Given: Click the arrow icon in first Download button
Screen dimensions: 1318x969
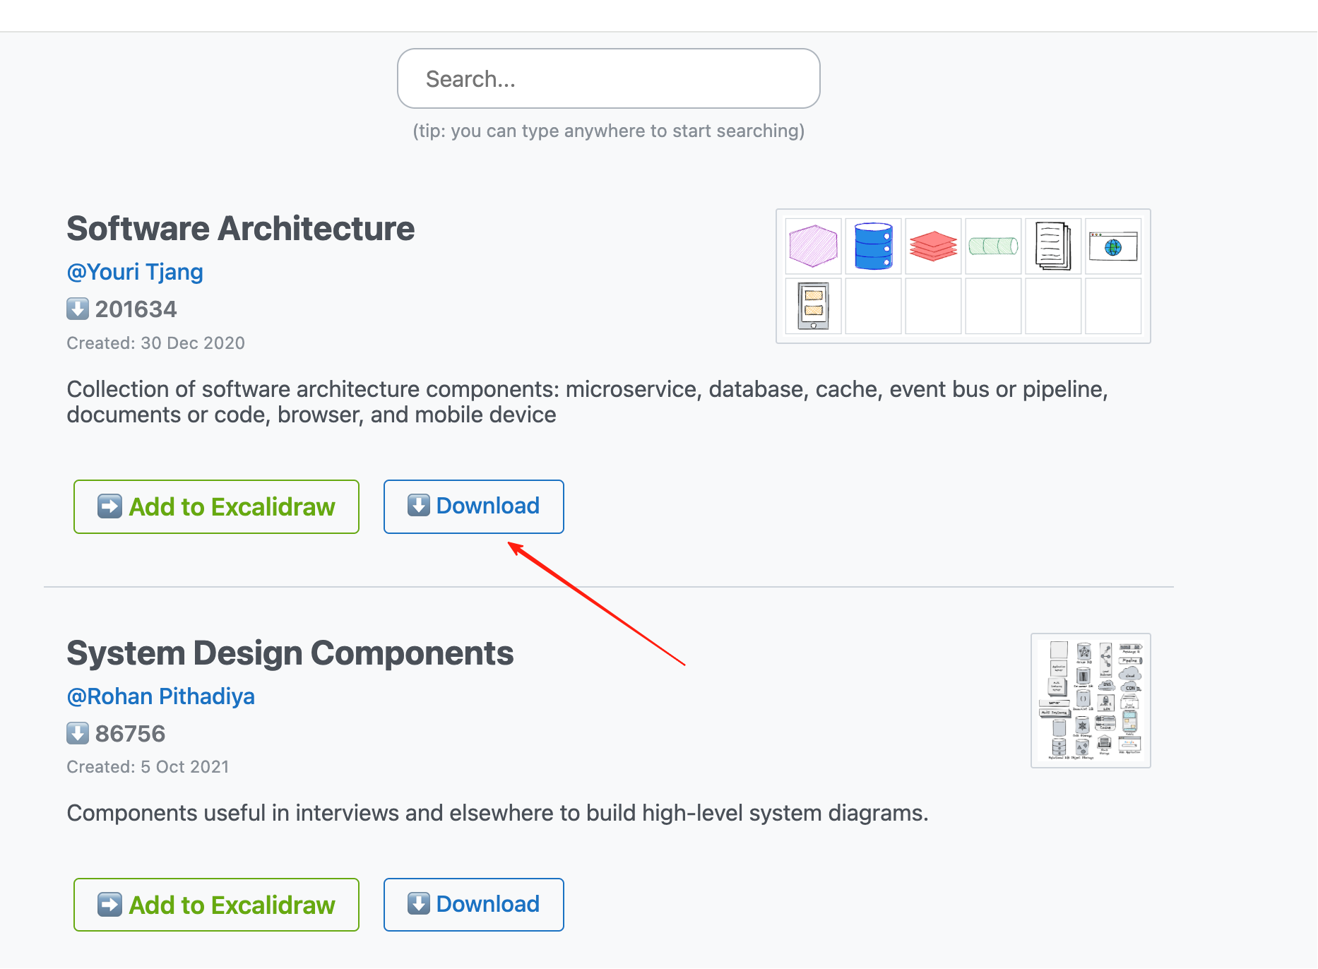Looking at the screenshot, I should (419, 505).
